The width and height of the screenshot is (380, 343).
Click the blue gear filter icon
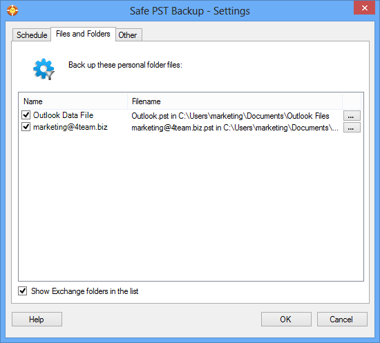(44, 69)
